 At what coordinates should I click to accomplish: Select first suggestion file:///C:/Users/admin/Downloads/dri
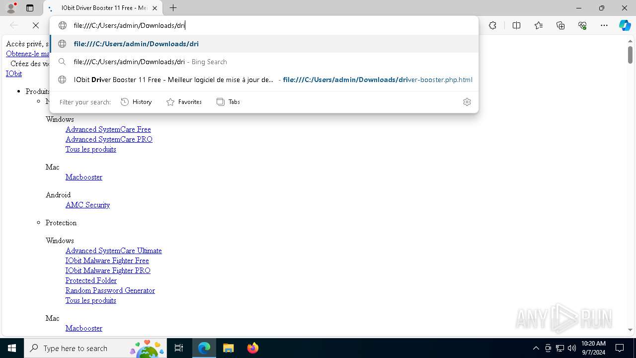264,44
